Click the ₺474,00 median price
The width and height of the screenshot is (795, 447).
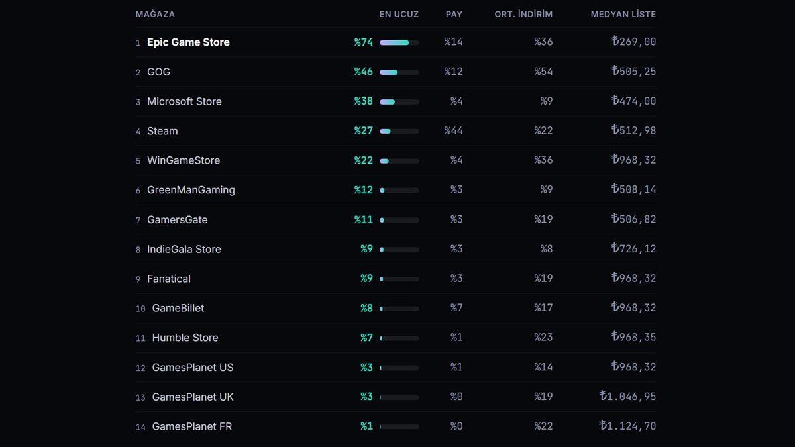click(x=634, y=101)
